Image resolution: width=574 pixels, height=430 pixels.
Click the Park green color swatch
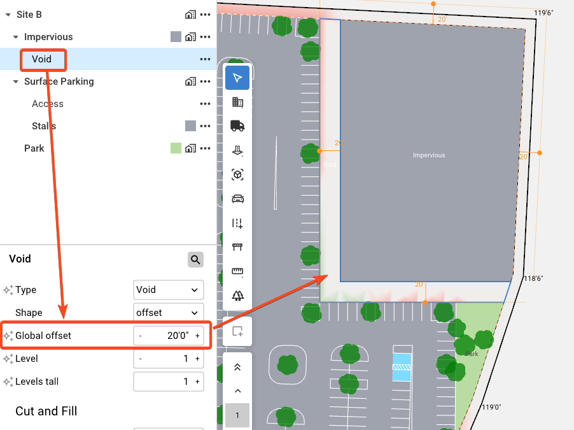(176, 148)
